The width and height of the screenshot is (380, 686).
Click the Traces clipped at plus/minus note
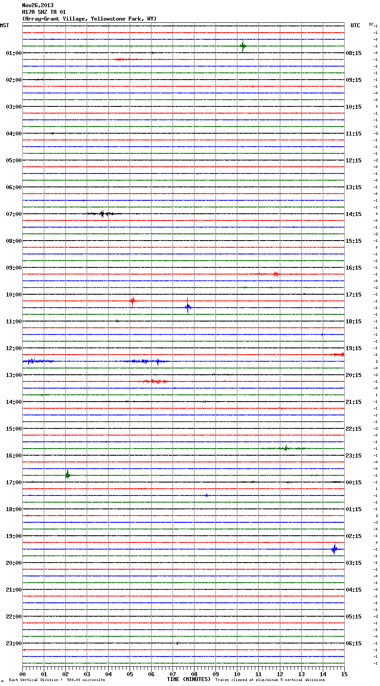coord(270,680)
